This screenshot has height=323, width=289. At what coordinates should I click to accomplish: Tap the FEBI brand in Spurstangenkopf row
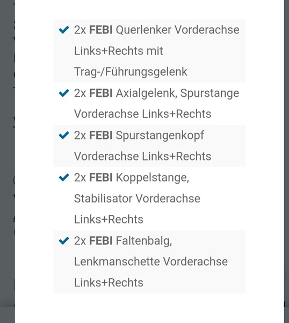(x=100, y=135)
